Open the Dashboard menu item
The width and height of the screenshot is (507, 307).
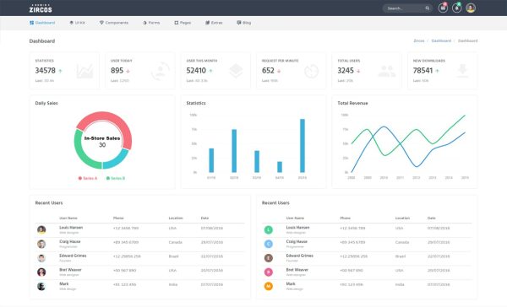42,23
